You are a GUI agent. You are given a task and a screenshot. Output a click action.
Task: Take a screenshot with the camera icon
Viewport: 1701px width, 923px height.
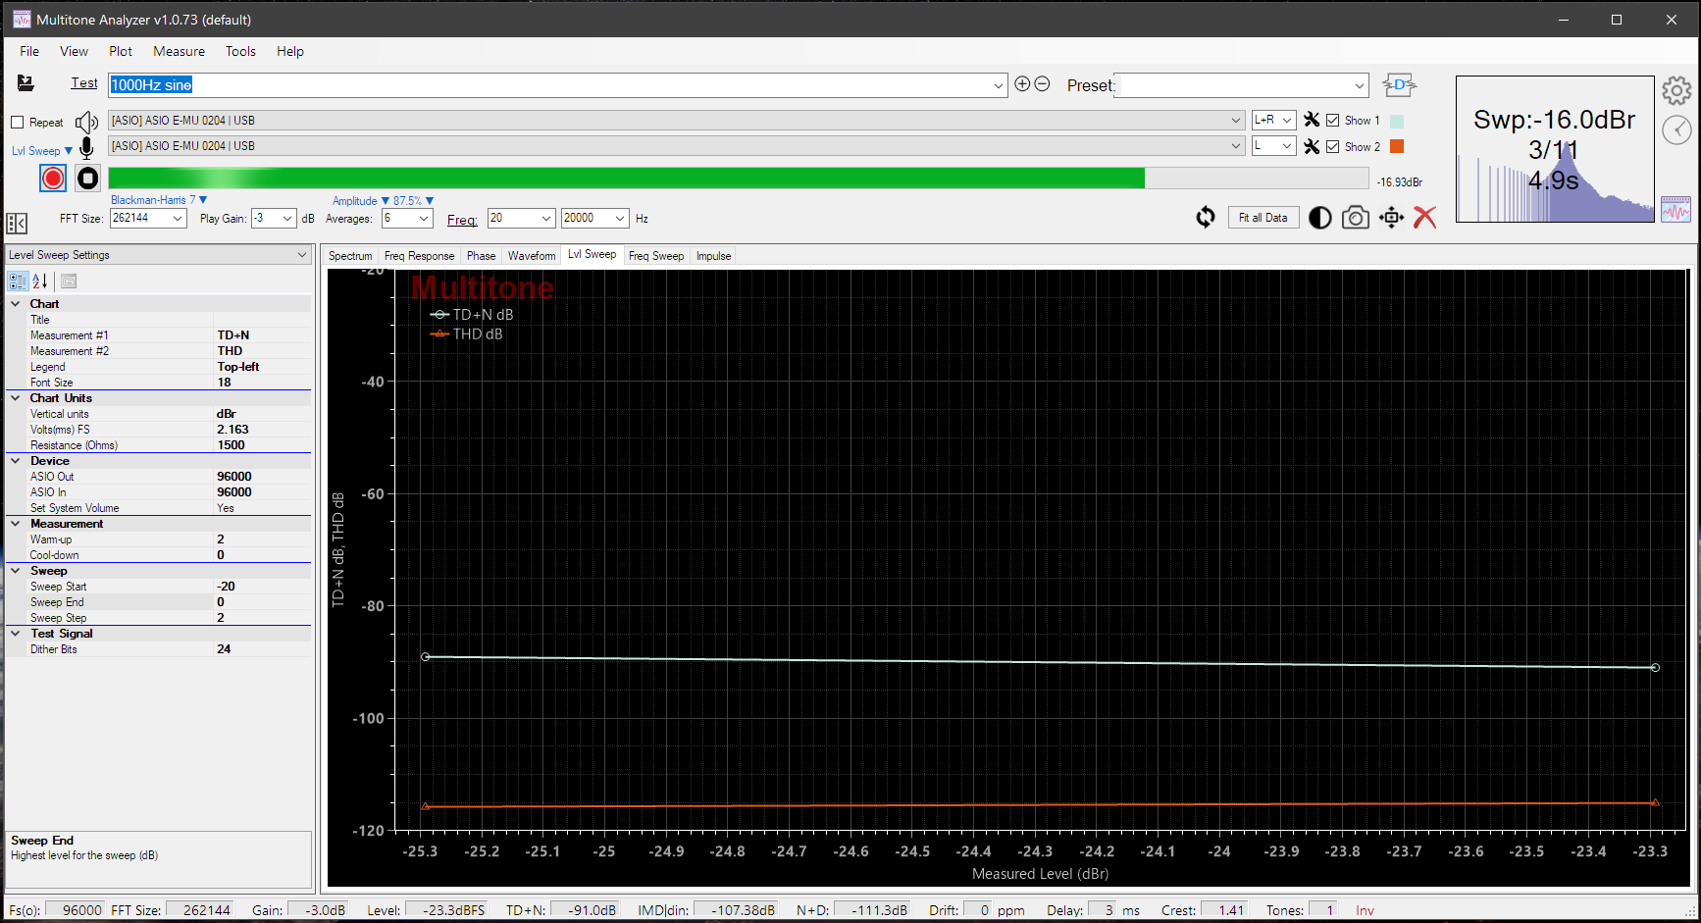pos(1356,218)
